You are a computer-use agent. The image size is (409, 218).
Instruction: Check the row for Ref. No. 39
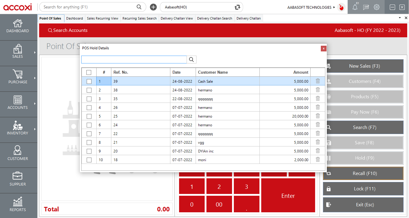[89, 81]
